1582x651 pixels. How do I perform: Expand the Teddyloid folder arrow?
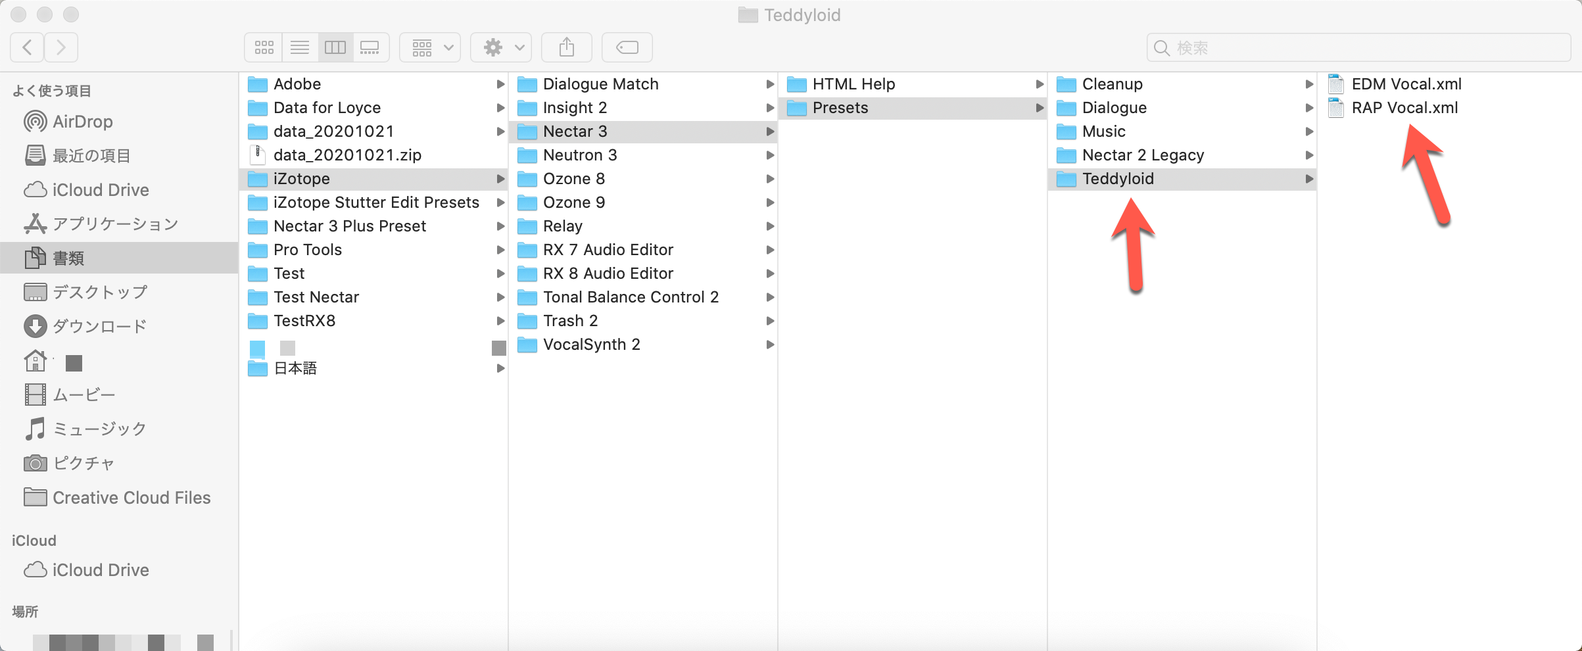point(1309,179)
